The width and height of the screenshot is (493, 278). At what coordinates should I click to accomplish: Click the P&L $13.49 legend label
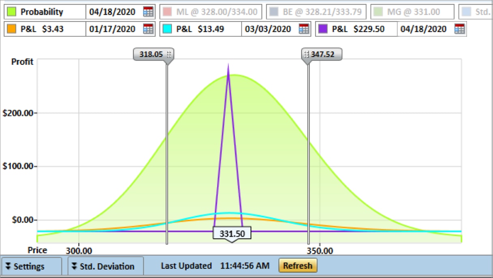200,29
